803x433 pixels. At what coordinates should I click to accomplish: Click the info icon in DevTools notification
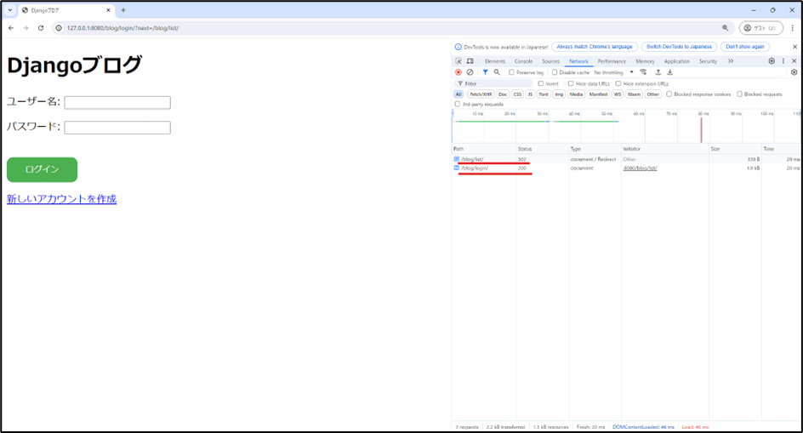458,47
